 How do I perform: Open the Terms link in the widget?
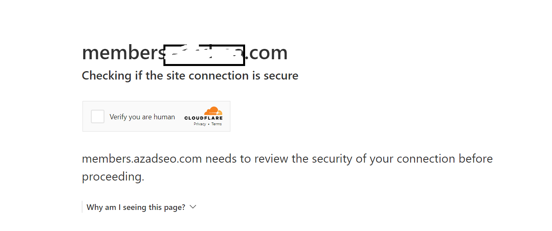click(216, 124)
